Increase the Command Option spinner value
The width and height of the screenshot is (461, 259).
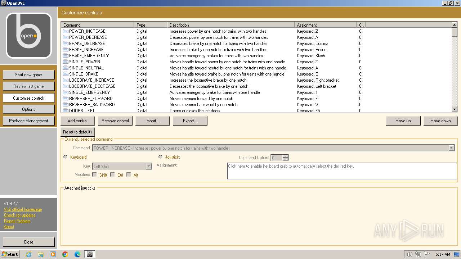pos(286,156)
